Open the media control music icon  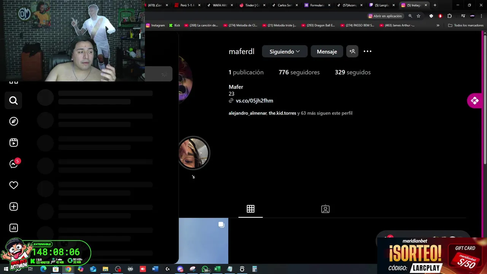(463, 16)
